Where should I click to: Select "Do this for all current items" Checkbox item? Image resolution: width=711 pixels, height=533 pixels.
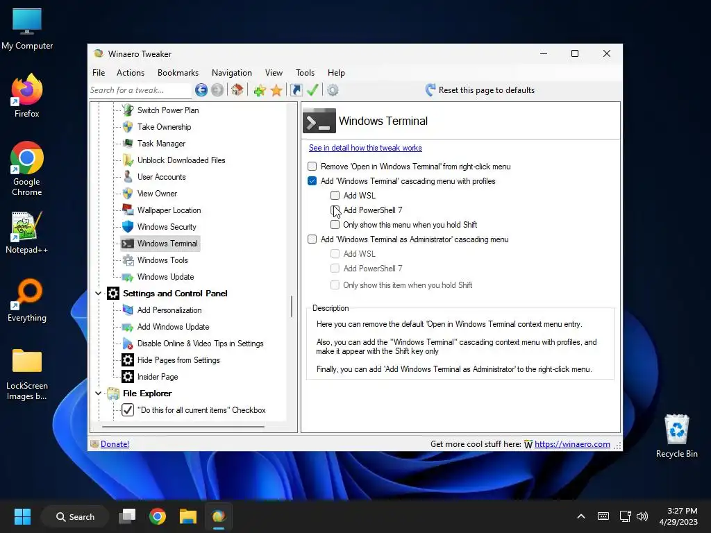pos(194,410)
